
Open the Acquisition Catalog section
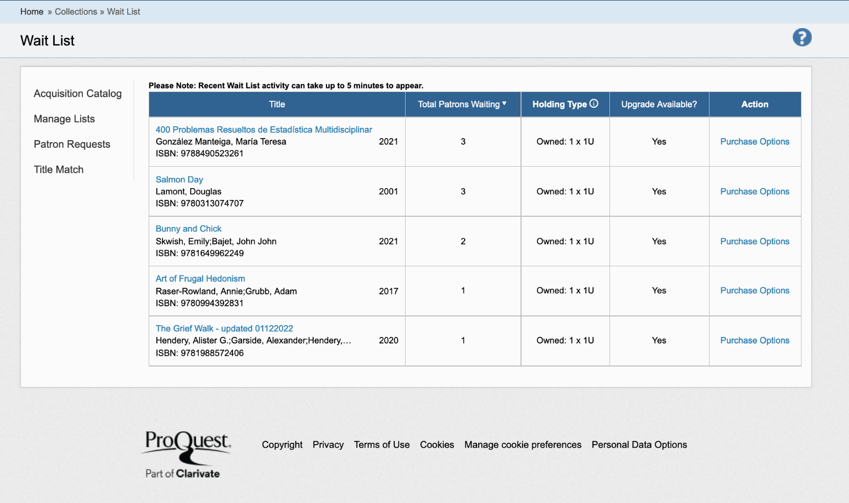point(78,94)
